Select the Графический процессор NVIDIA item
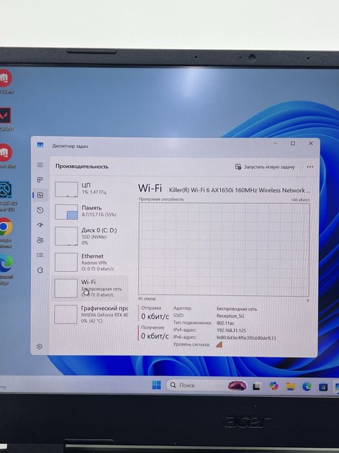This screenshot has width=339, height=453. 90,315
